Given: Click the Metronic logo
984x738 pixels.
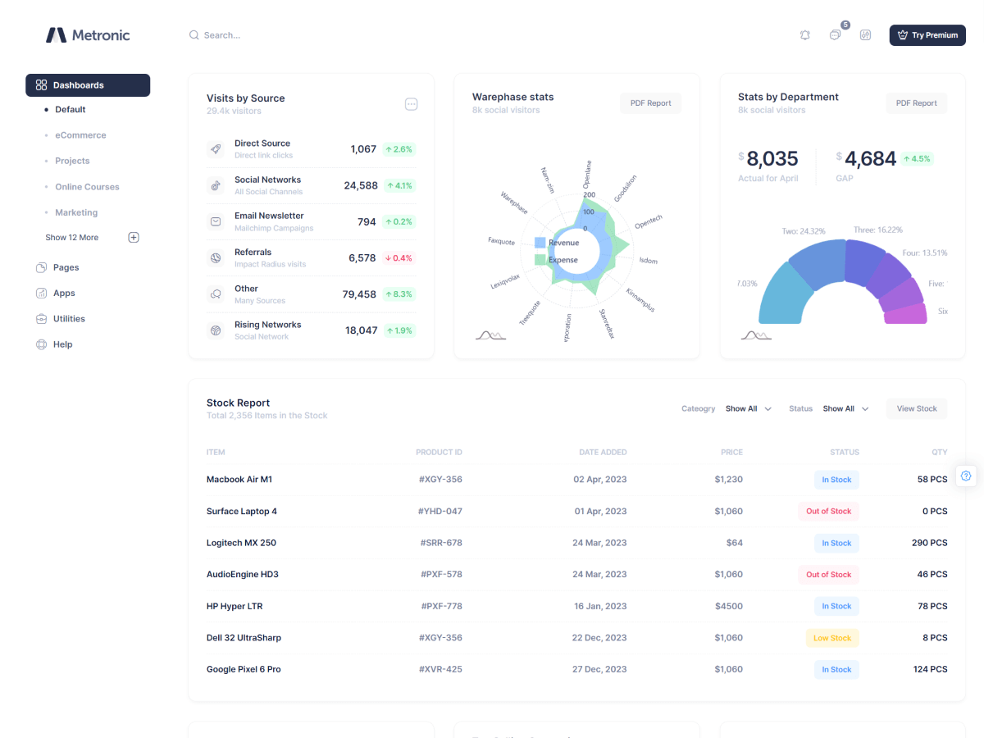Looking at the screenshot, I should [x=88, y=35].
